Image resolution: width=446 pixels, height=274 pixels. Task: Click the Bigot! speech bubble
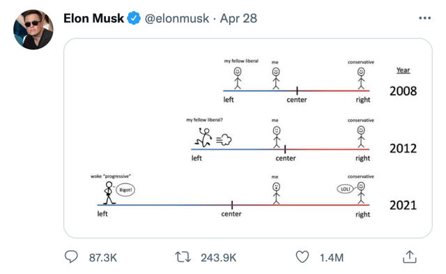pyautogui.click(x=125, y=190)
